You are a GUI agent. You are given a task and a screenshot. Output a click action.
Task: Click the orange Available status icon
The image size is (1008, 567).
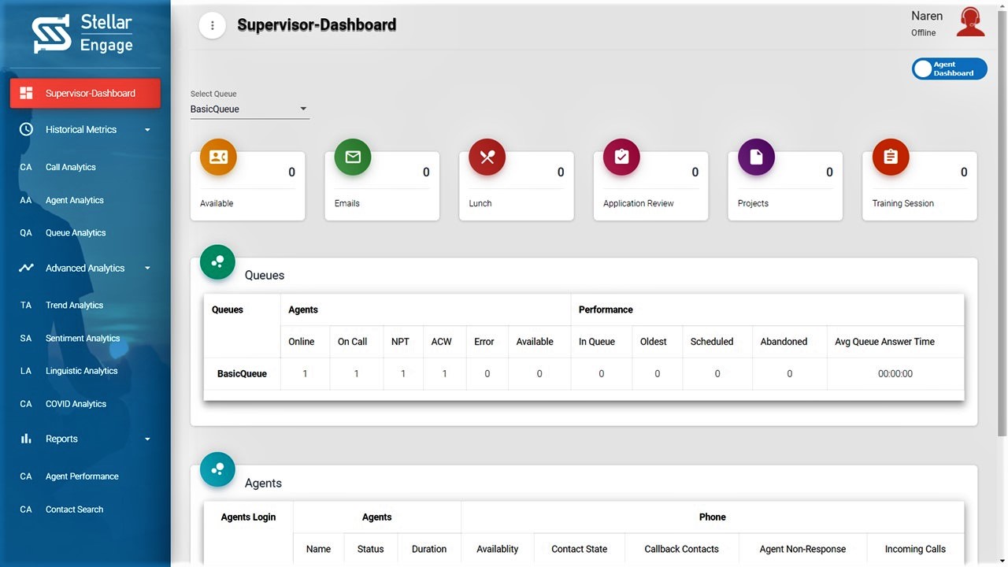[218, 157]
